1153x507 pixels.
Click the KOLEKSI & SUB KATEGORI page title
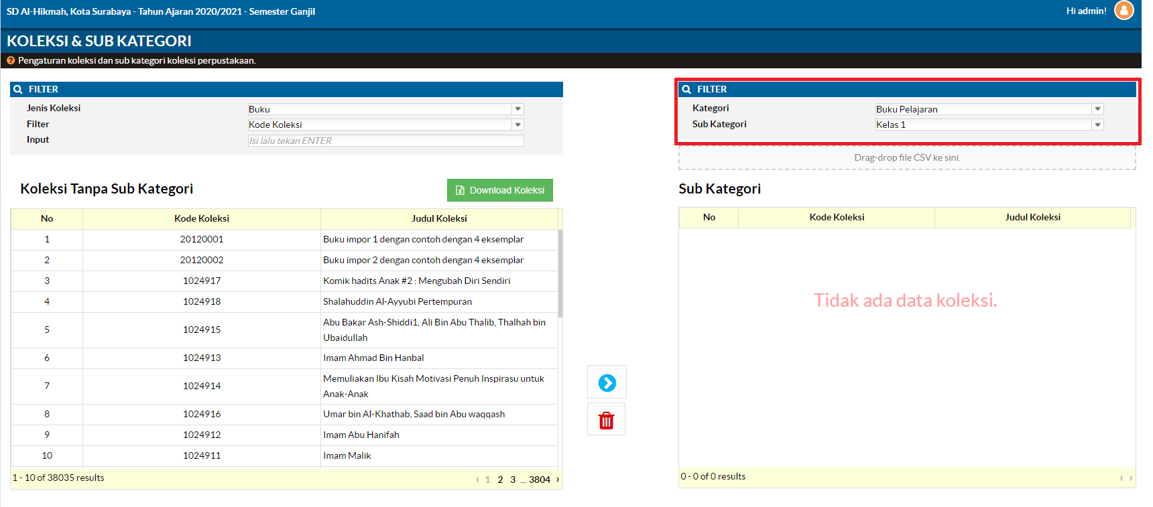(99, 42)
